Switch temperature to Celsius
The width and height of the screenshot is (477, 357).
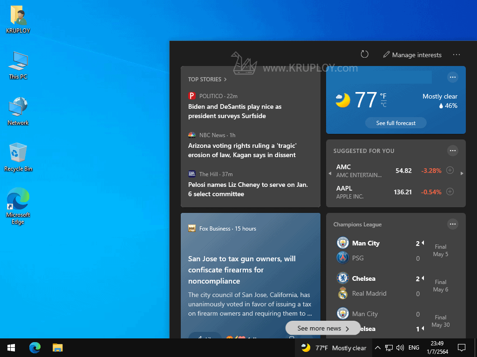point(383,105)
